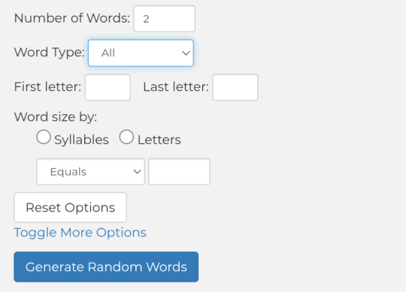Click the chevron arrow on Equals dropdown

[x=138, y=172]
